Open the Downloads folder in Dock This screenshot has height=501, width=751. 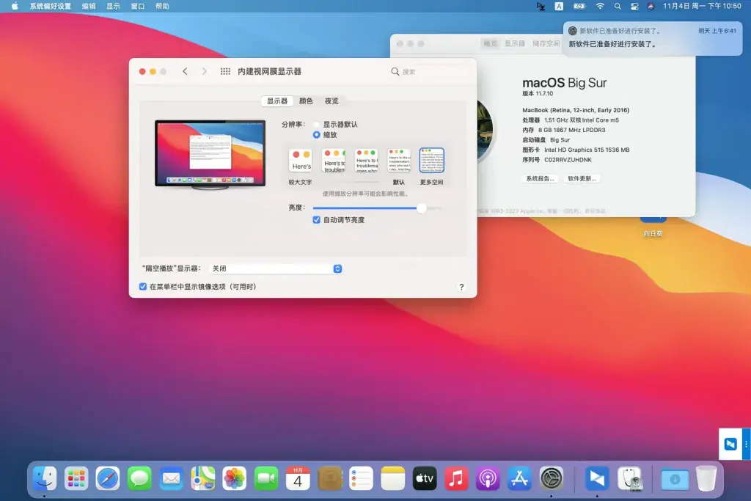tap(675, 478)
